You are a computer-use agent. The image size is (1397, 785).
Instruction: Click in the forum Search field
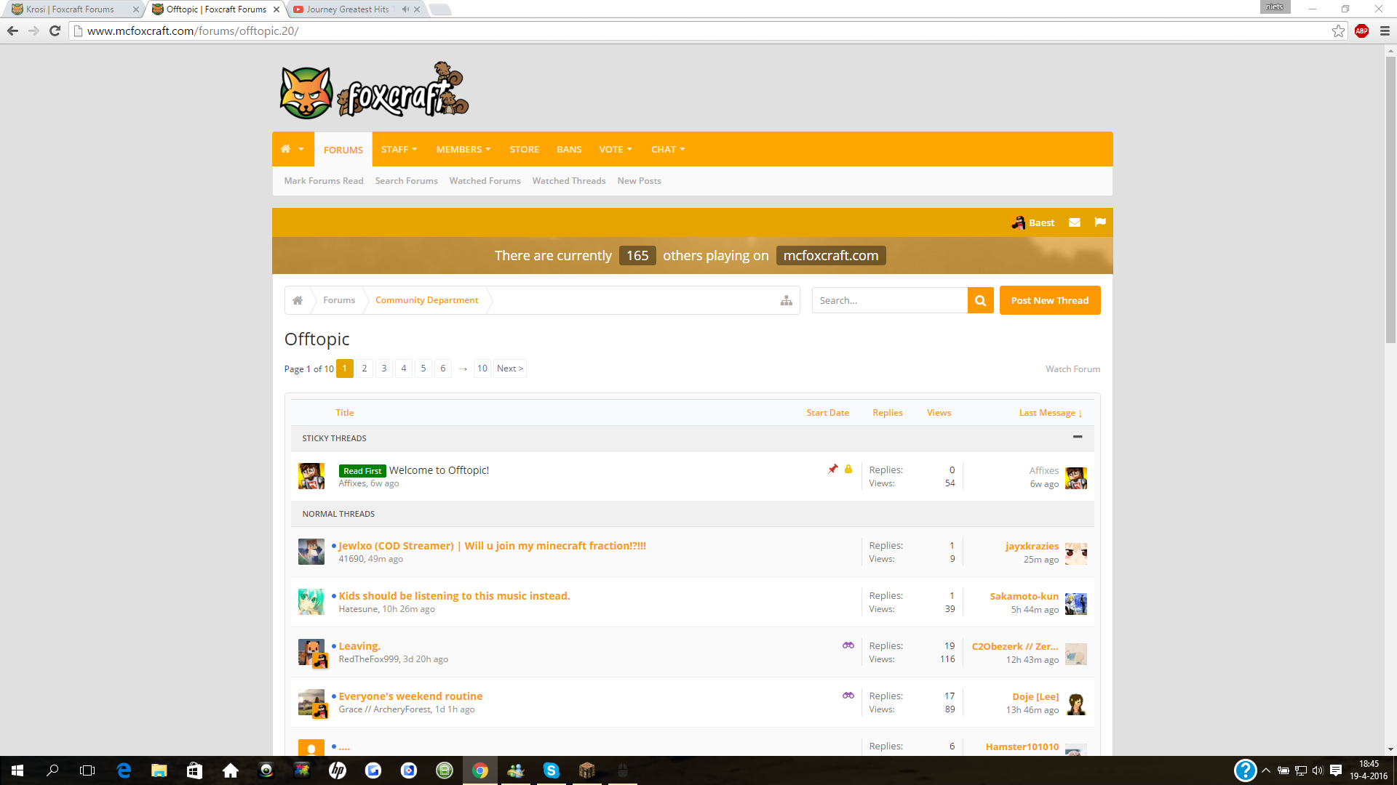pyautogui.click(x=888, y=300)
